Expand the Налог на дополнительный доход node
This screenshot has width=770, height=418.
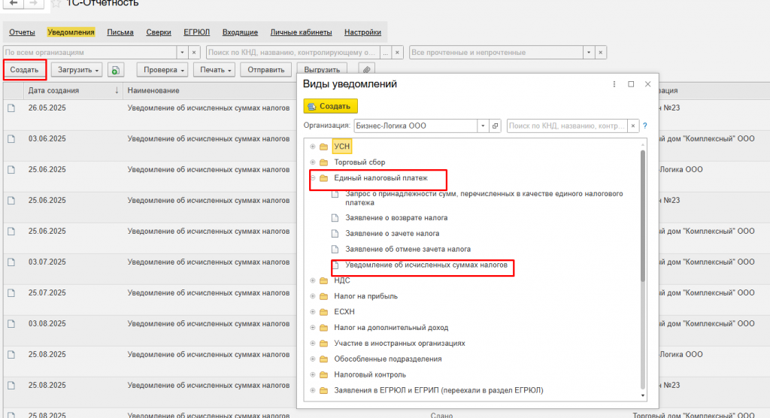coord(312,328)
